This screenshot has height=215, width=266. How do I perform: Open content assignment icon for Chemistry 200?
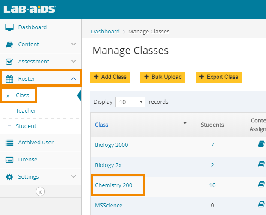(x=261, y=185)
